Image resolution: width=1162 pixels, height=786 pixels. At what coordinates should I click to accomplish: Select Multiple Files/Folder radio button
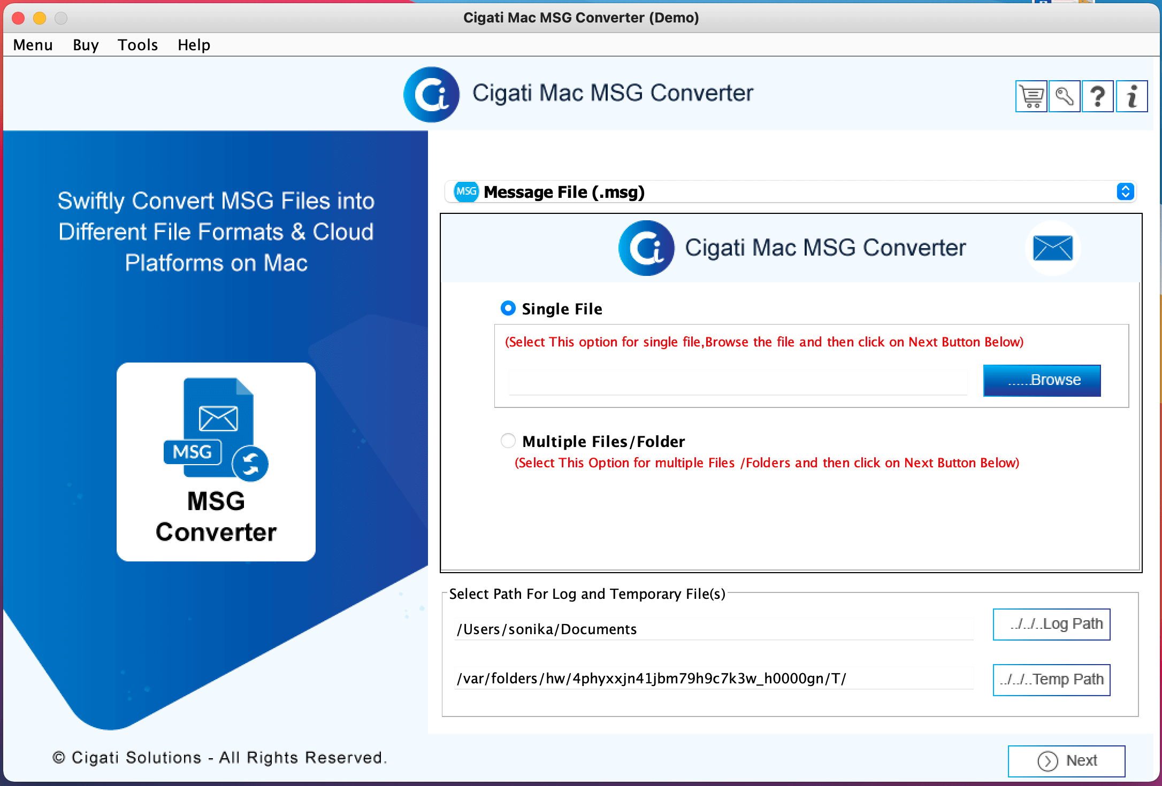[x=508, y=441]
